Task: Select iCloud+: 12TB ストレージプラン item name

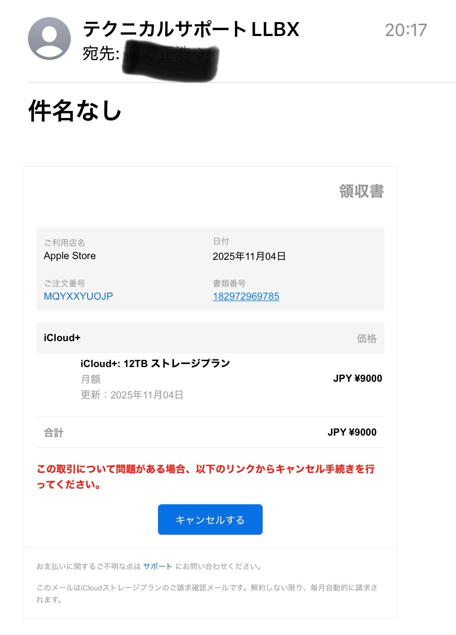Action: coord(155,364)
